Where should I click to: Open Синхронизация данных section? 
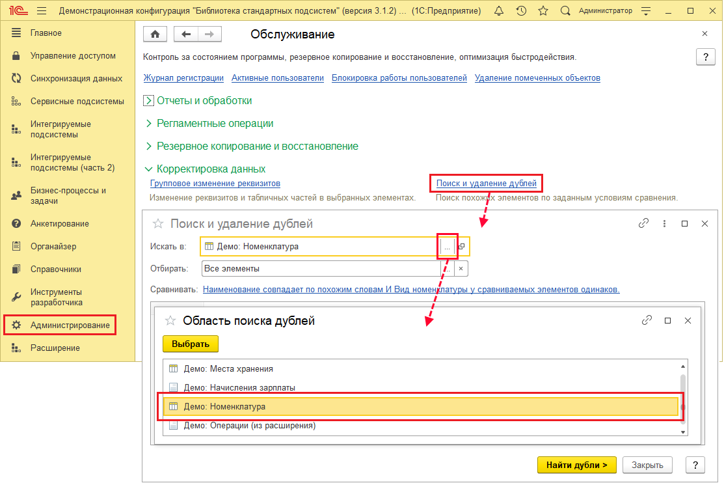pyautogui.click(x=68, y=79)
